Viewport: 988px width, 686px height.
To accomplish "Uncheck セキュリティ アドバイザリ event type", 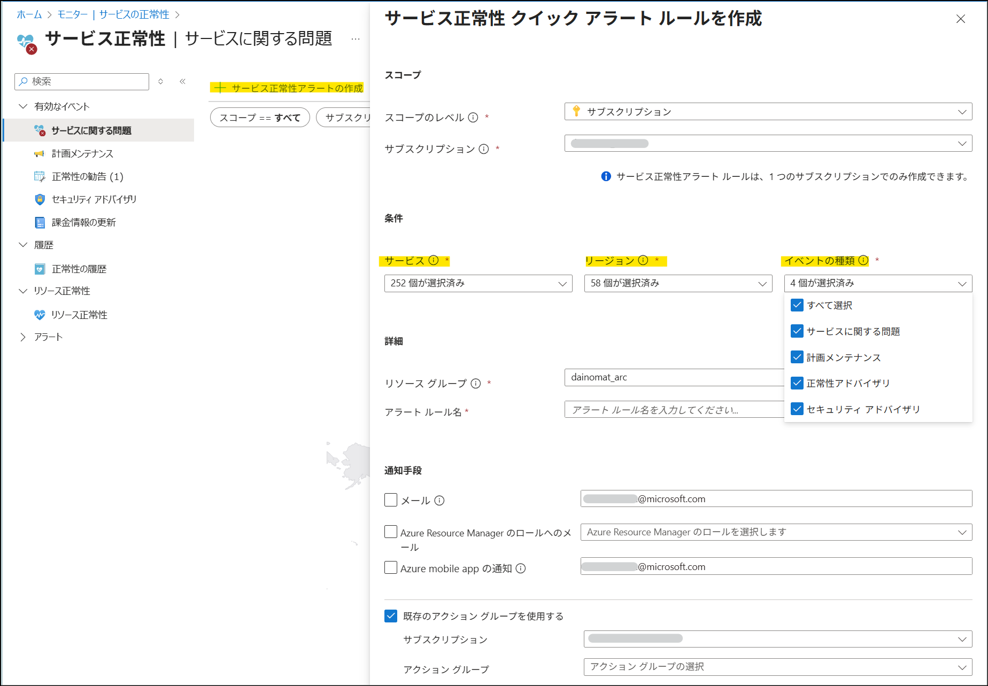I will click(797, 409).
